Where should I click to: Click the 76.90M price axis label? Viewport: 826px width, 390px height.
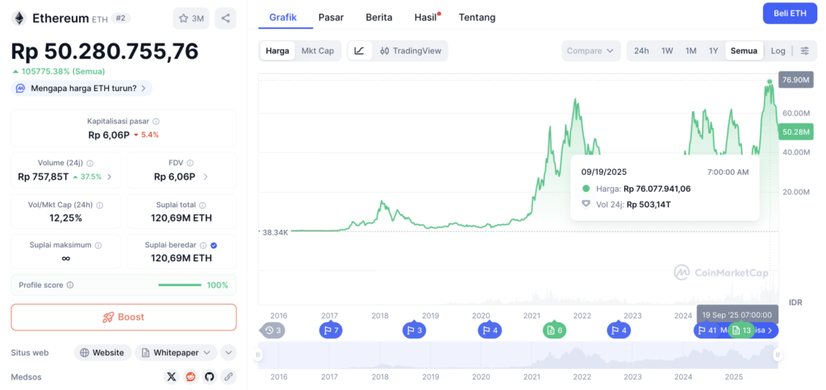pyautogui.click(x=796, y=80)
